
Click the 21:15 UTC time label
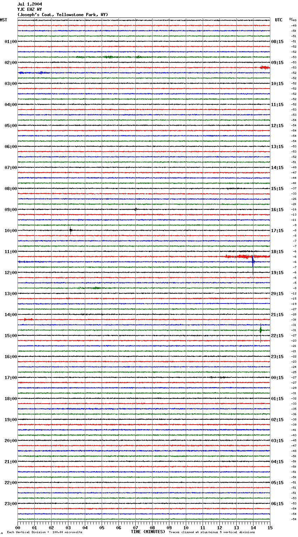coord(277,315)
